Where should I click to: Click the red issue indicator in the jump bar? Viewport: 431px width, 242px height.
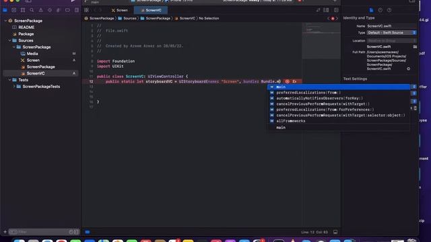point(333,18)
